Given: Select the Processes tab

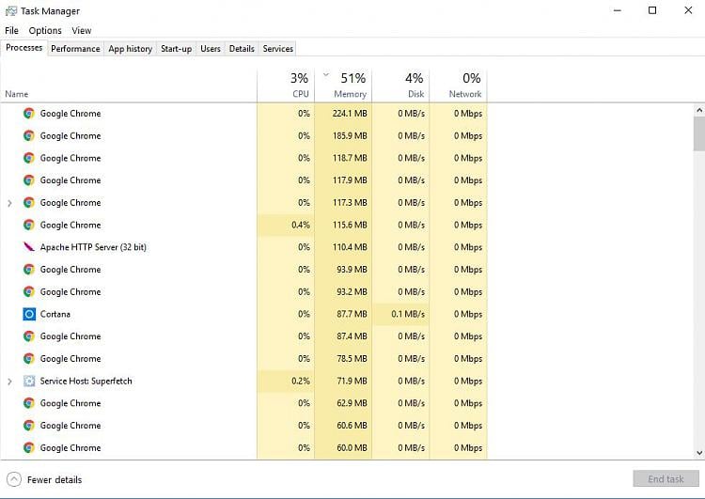Looking at the screenshot, I should point(23,48).
